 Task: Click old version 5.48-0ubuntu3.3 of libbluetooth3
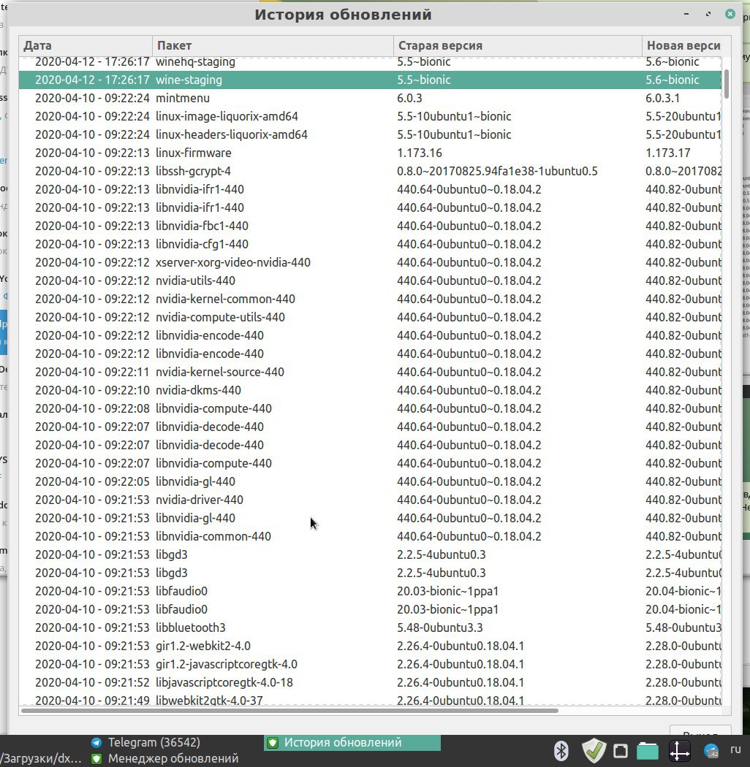439,627
